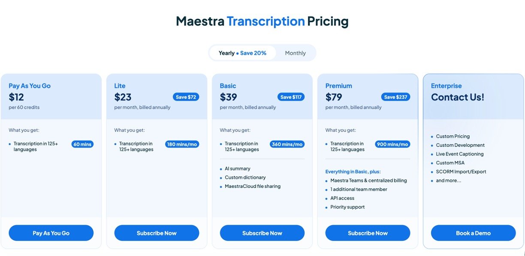
Task: Click the 180 mins/mo badge
Action: click(182, 144)
